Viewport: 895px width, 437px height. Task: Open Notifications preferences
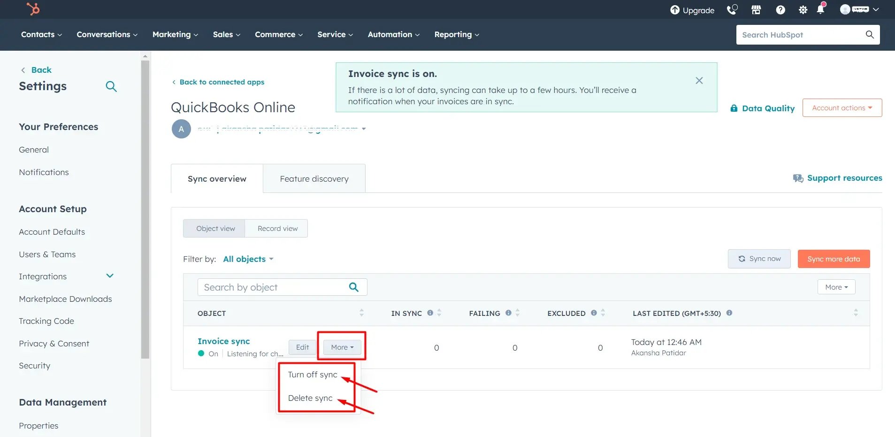pyautogui.click(x=44, y=172)
